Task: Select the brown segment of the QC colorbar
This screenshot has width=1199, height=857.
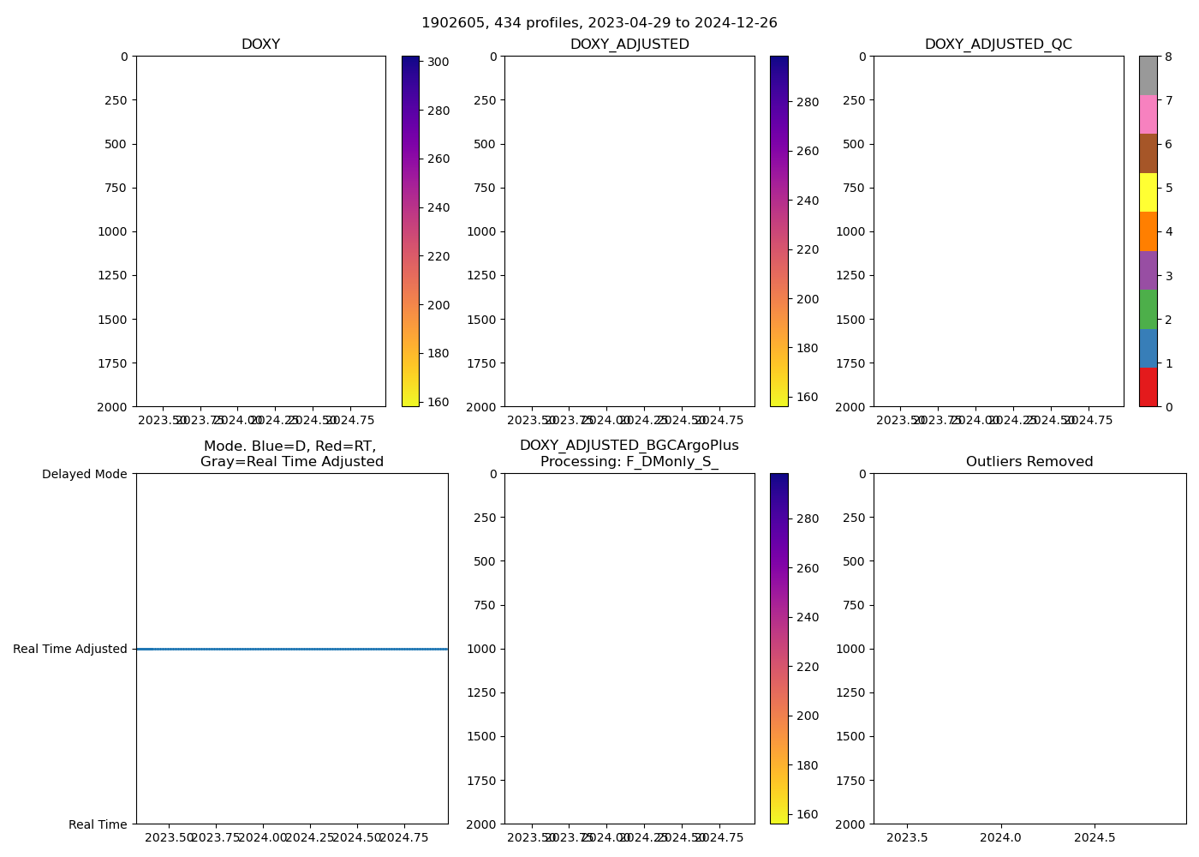Action: coord(1148,153)
